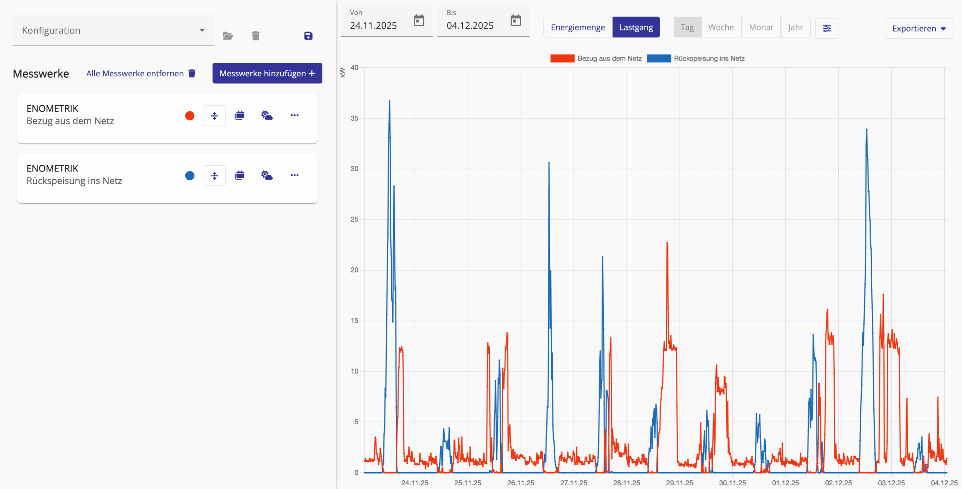Expand the Konfiguration dropdown

[x=113, y=30]
